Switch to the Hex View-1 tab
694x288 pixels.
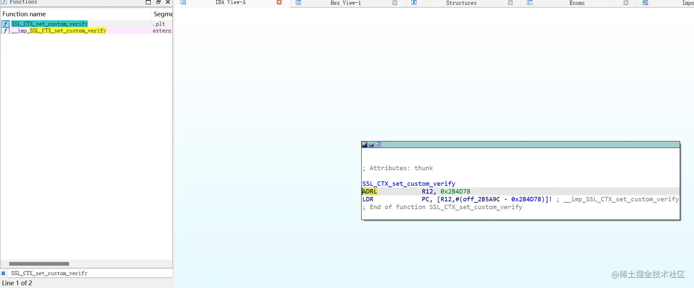[x=346, y=3]
